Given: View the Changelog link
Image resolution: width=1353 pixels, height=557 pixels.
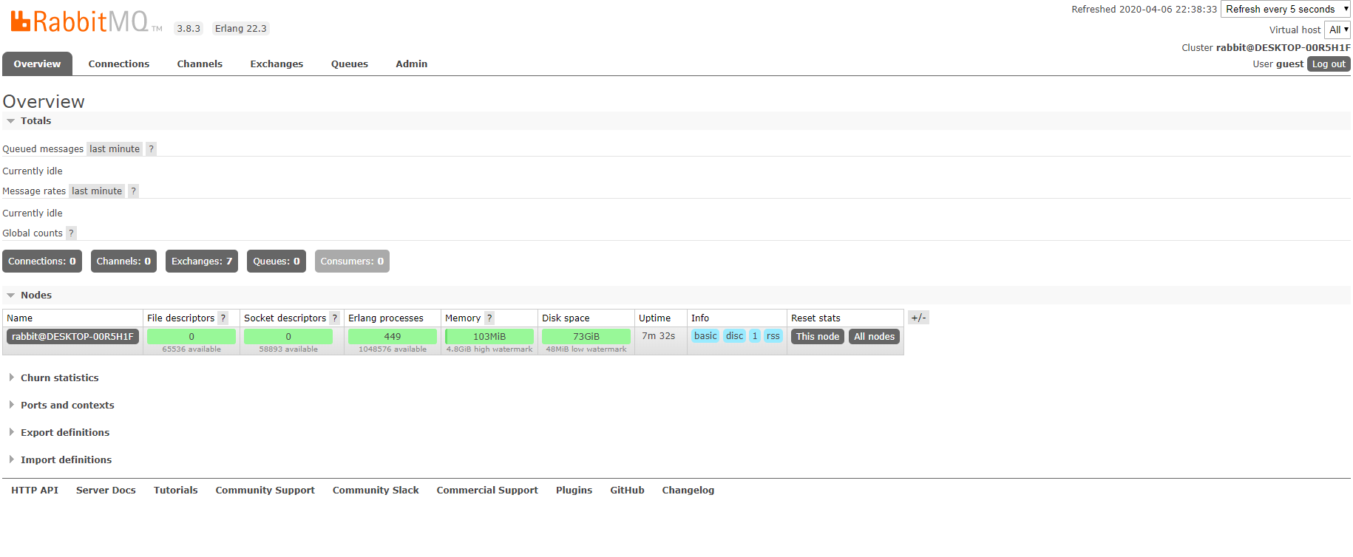Looking at the screenshot, I should click(688, 491).
